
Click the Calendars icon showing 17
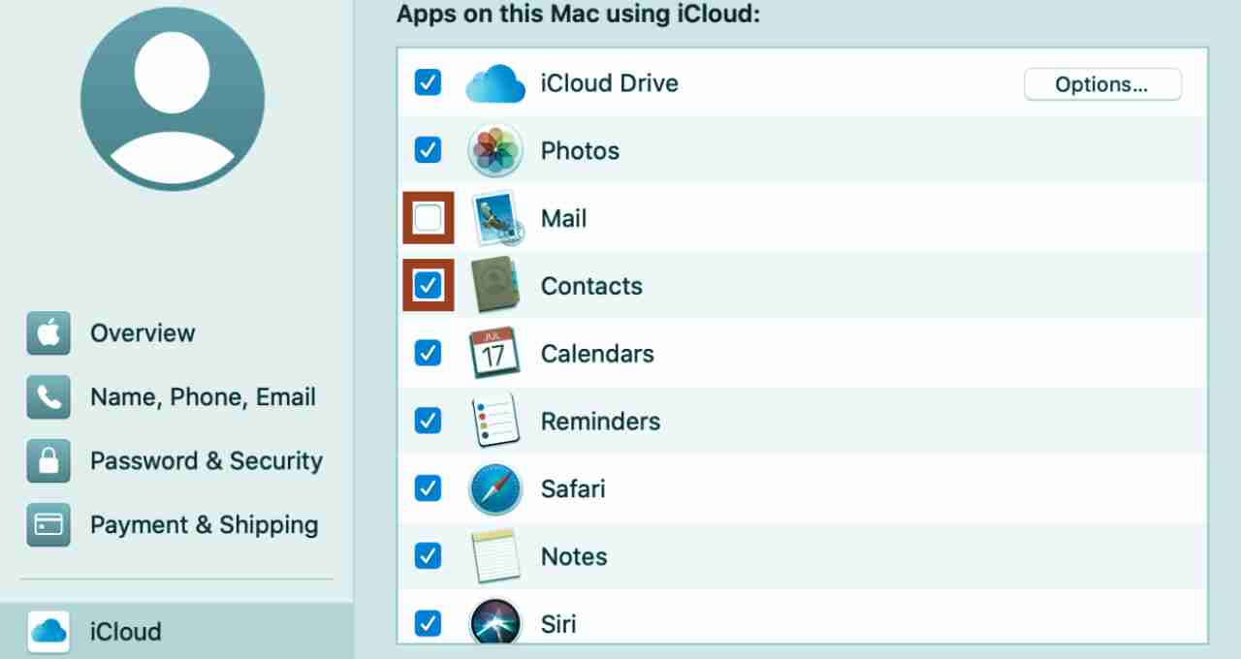tap(494, 353)
